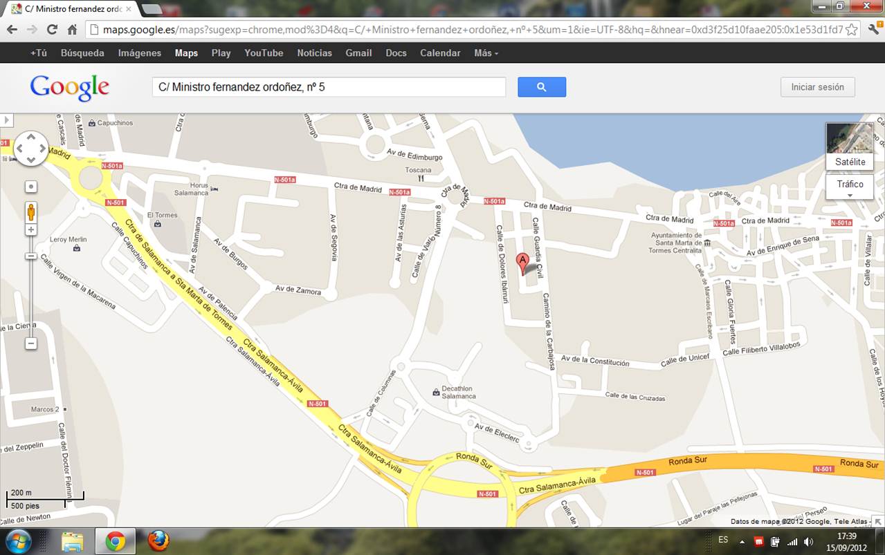Image resolution: width=885 pixels, height=555 pixels.
Task: Open the Más dropdown menu
Action: pos(486,53)
